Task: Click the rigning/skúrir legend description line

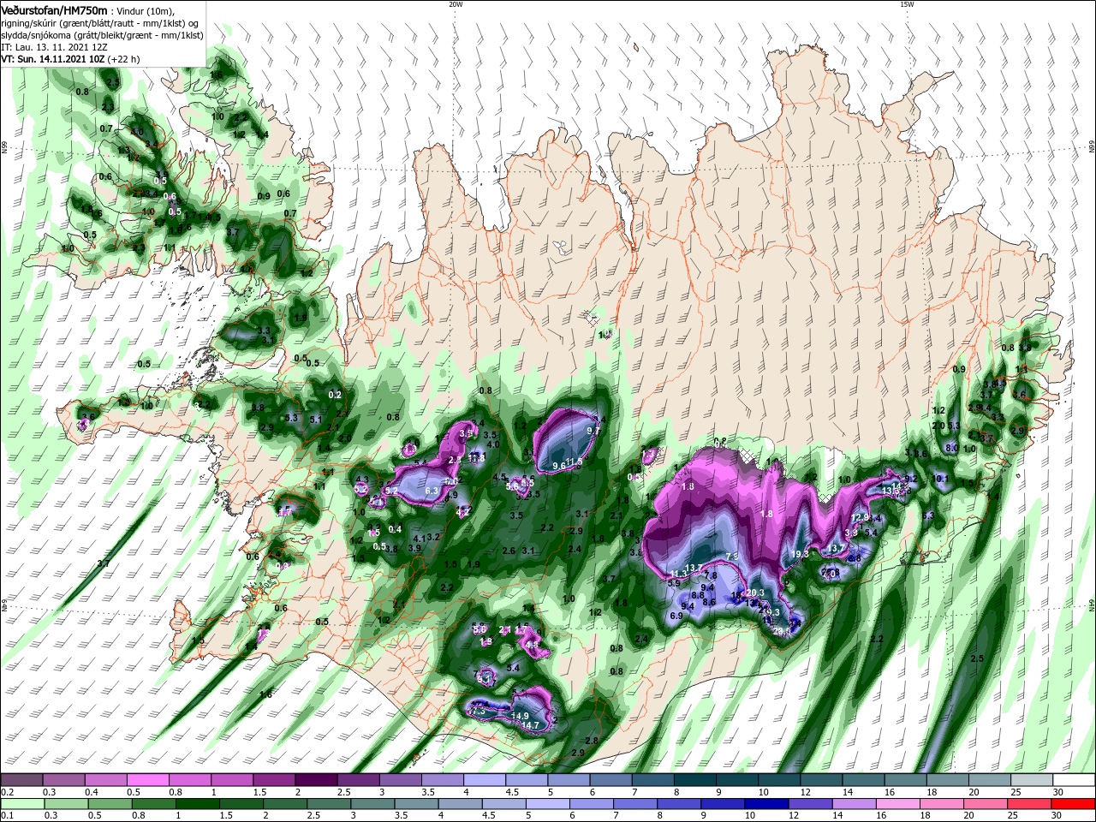Action: point(98,22)
